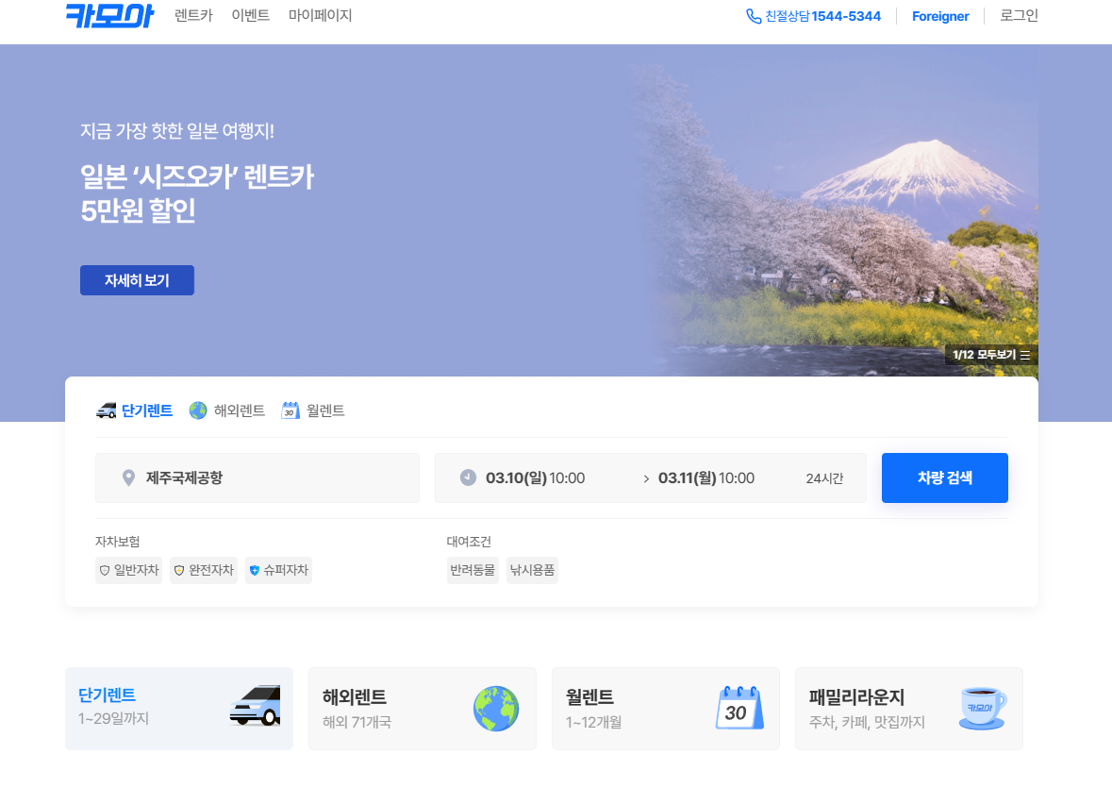This screenshot has width=1112, height=804.
Task: Click the 대여조건 label
Action: pos(469,542)
